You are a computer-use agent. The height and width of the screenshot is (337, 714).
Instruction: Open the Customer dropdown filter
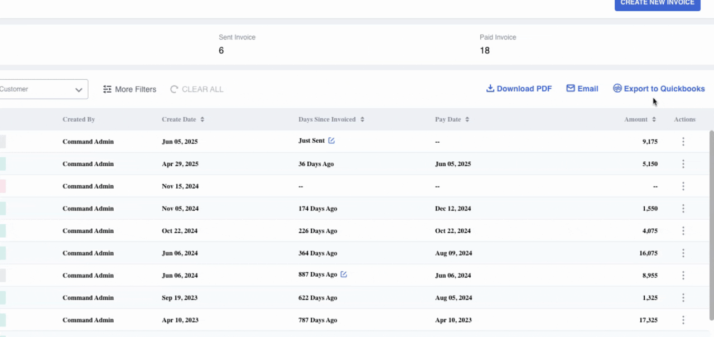point(44,89)
